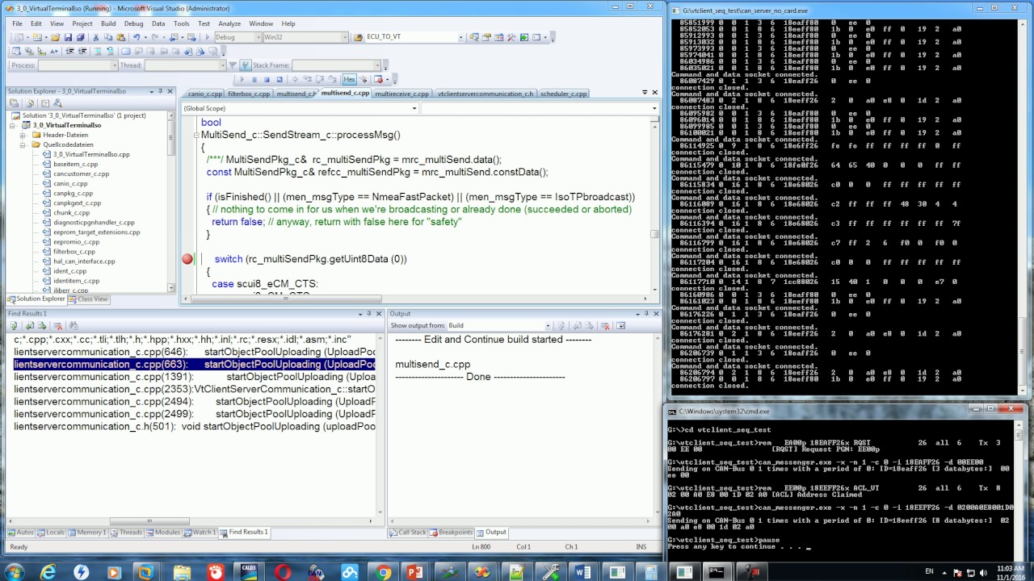This screenshot has height=581, width=1034.
Task: Open the Tools menu
Action: pos(181,23)
